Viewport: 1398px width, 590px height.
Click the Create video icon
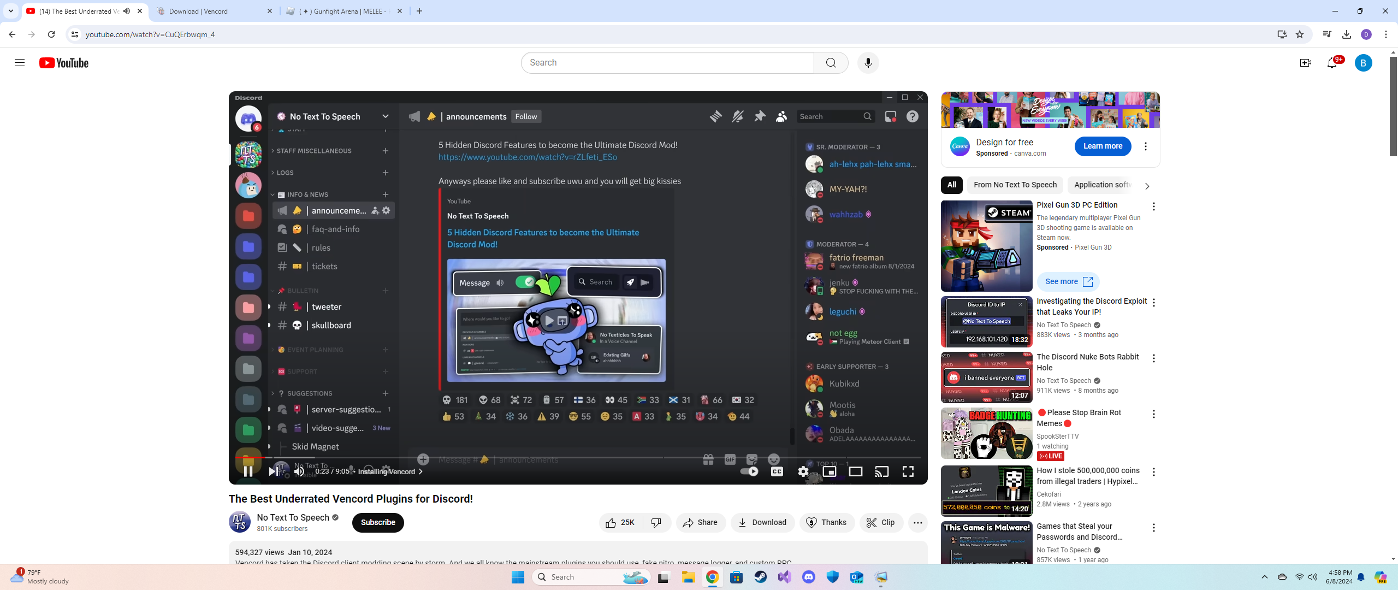(1305, 63)
